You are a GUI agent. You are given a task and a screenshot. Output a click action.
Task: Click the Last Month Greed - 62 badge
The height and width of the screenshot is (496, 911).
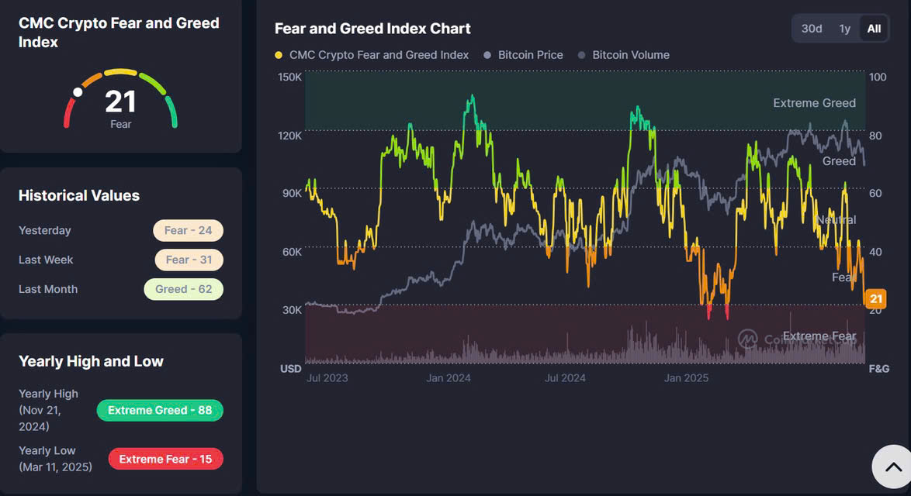pos(183,289)
